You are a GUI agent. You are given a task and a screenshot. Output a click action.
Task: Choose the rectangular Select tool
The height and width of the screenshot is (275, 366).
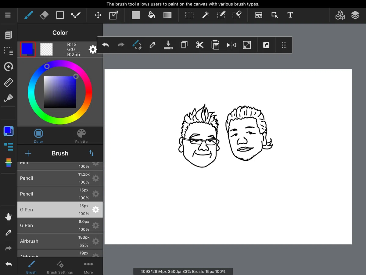point(189,15)
